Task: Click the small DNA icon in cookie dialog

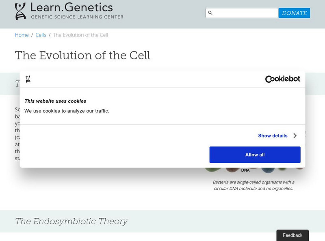Action: coord(28,79)
